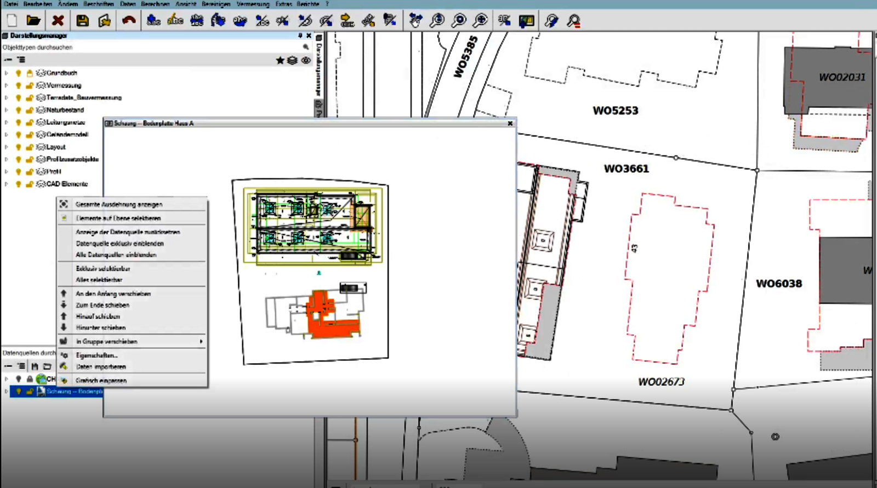The width and height of the screenshot is (877, 488).
Task: Close the Bodenplatte Haus A preview window
Action: point(510,123)
